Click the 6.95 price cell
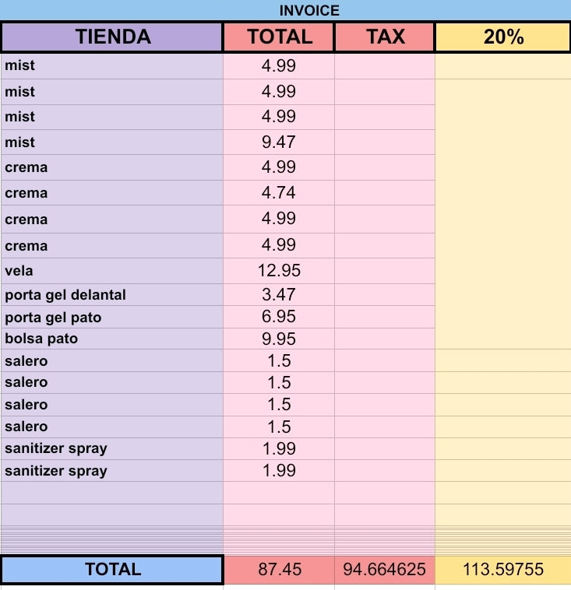The height and width of the screenshot is (590, 571). click(279, 317)
